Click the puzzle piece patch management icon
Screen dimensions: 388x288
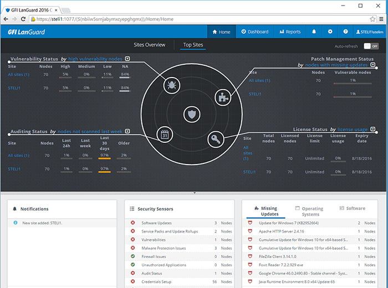click(x=223, y=97)
